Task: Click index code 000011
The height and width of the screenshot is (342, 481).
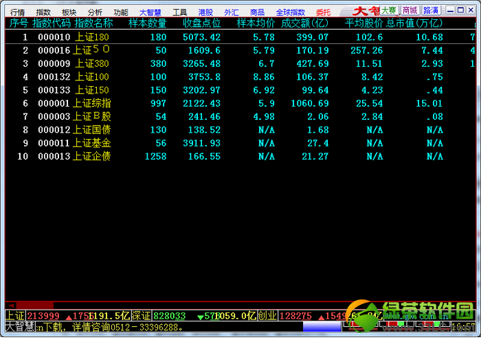Action: click(54, 143)
